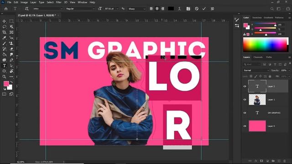Select the Move tool

tap(4, 21)
